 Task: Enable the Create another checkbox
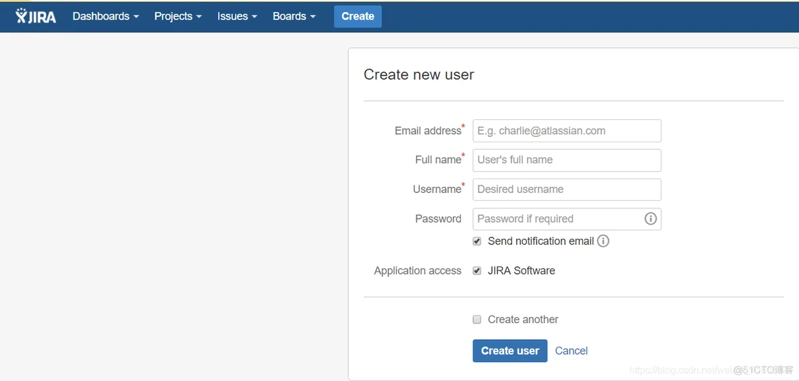(477, 320)
